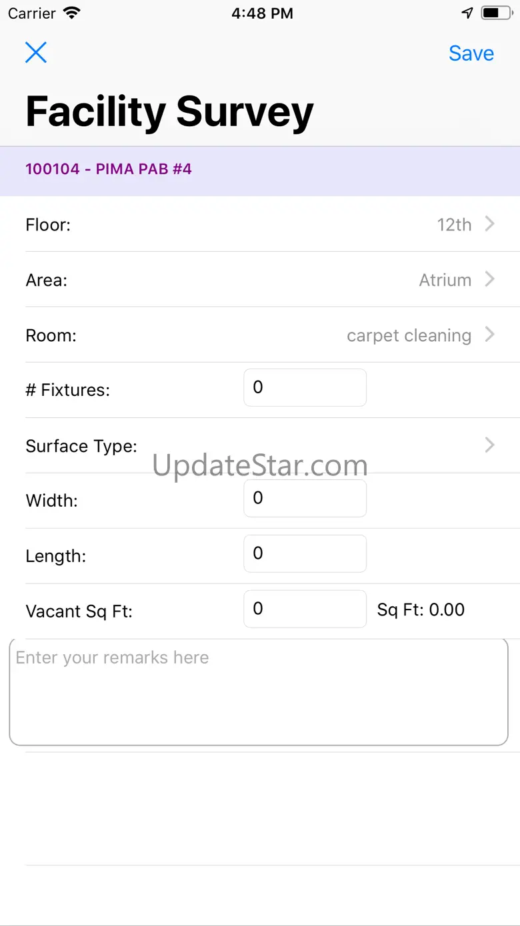Image resolution: width=520 pixels, height=926 pixels.
Task: Change the carpet cleaning room value
Action: coord(409,336)
